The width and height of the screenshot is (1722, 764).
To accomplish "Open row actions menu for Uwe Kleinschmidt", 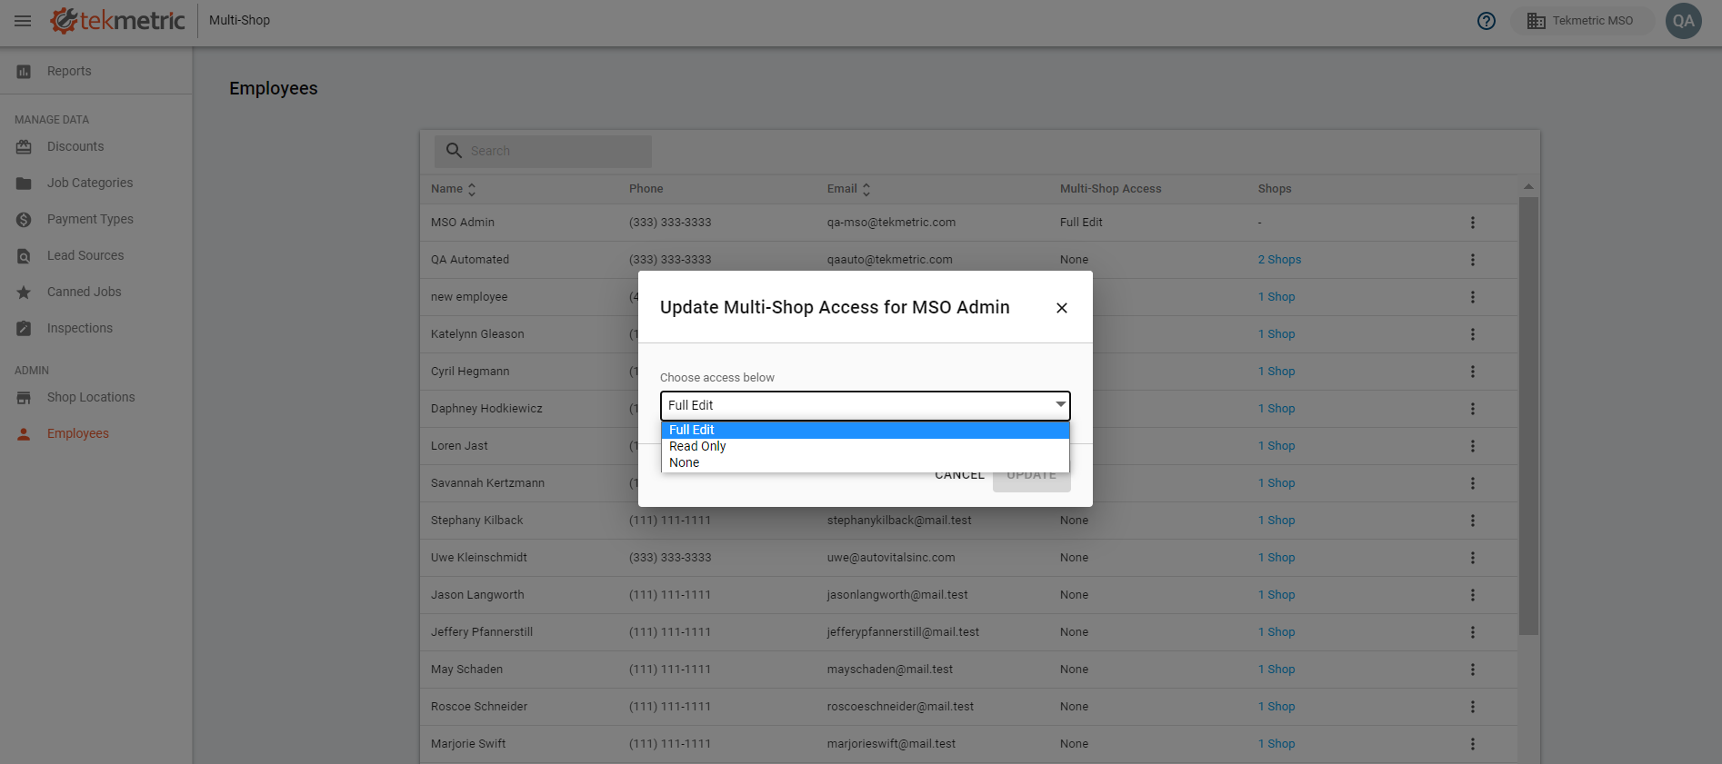I will (x=1473, y=558).
